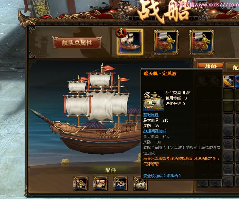Click the 配件 section header label
The height and width of the screenshot is (199, 239).
pos(111,170)
